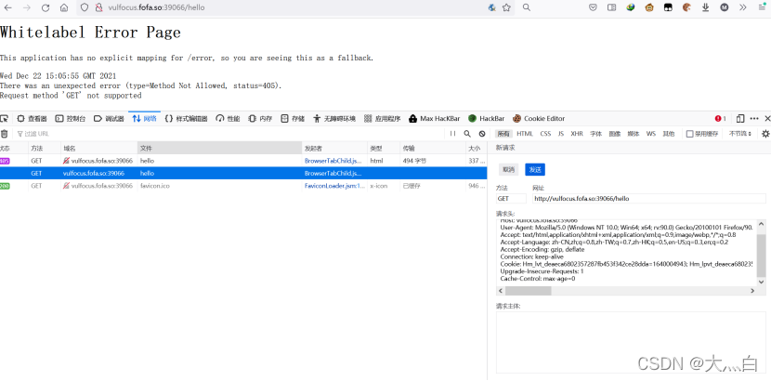The width and height of the screenshot is (771, 381).
Task: Activate the element picker in DevTools
Action: (5, 118)
